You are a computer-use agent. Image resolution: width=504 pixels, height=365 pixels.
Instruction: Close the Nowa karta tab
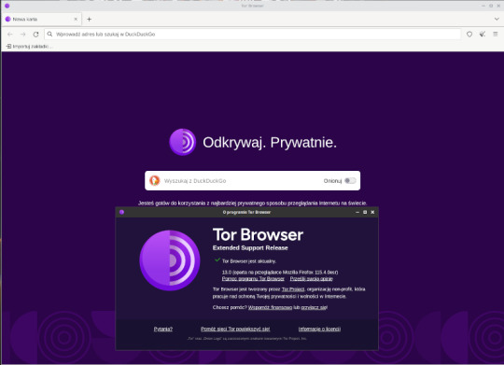76,20
